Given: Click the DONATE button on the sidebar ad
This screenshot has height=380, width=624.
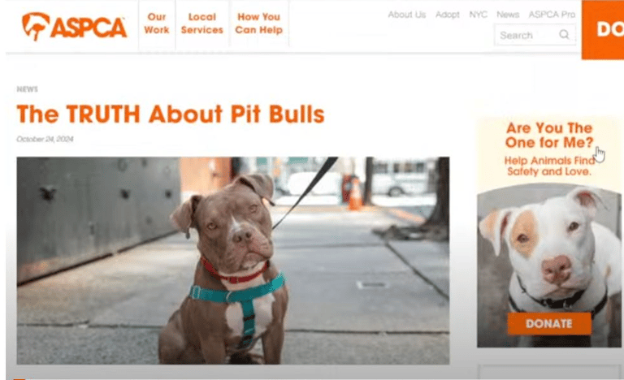Looking at the screenshot, I should 549,323.
